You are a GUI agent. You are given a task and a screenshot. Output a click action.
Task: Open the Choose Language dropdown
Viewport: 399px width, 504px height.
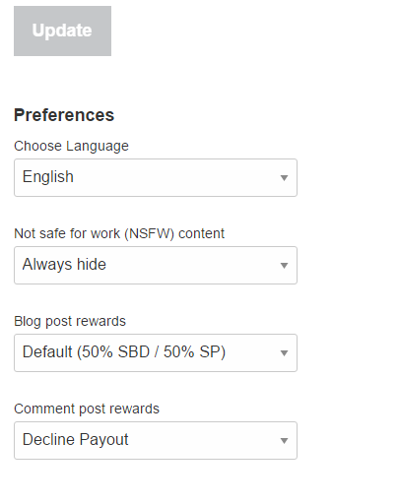tap(156, 177)
